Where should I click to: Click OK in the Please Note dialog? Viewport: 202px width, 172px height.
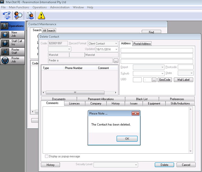127,139
